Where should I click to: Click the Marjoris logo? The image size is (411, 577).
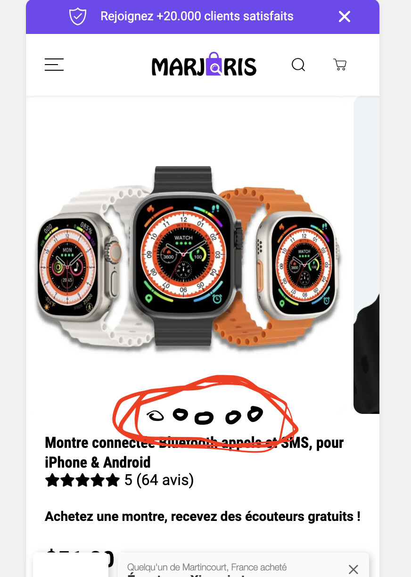[204, 64]
